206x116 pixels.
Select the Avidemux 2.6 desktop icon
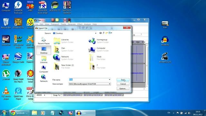tap(165, 58)
